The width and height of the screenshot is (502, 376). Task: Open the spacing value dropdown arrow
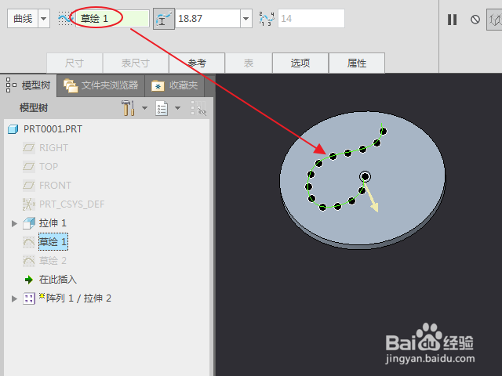tap(246, 19)
